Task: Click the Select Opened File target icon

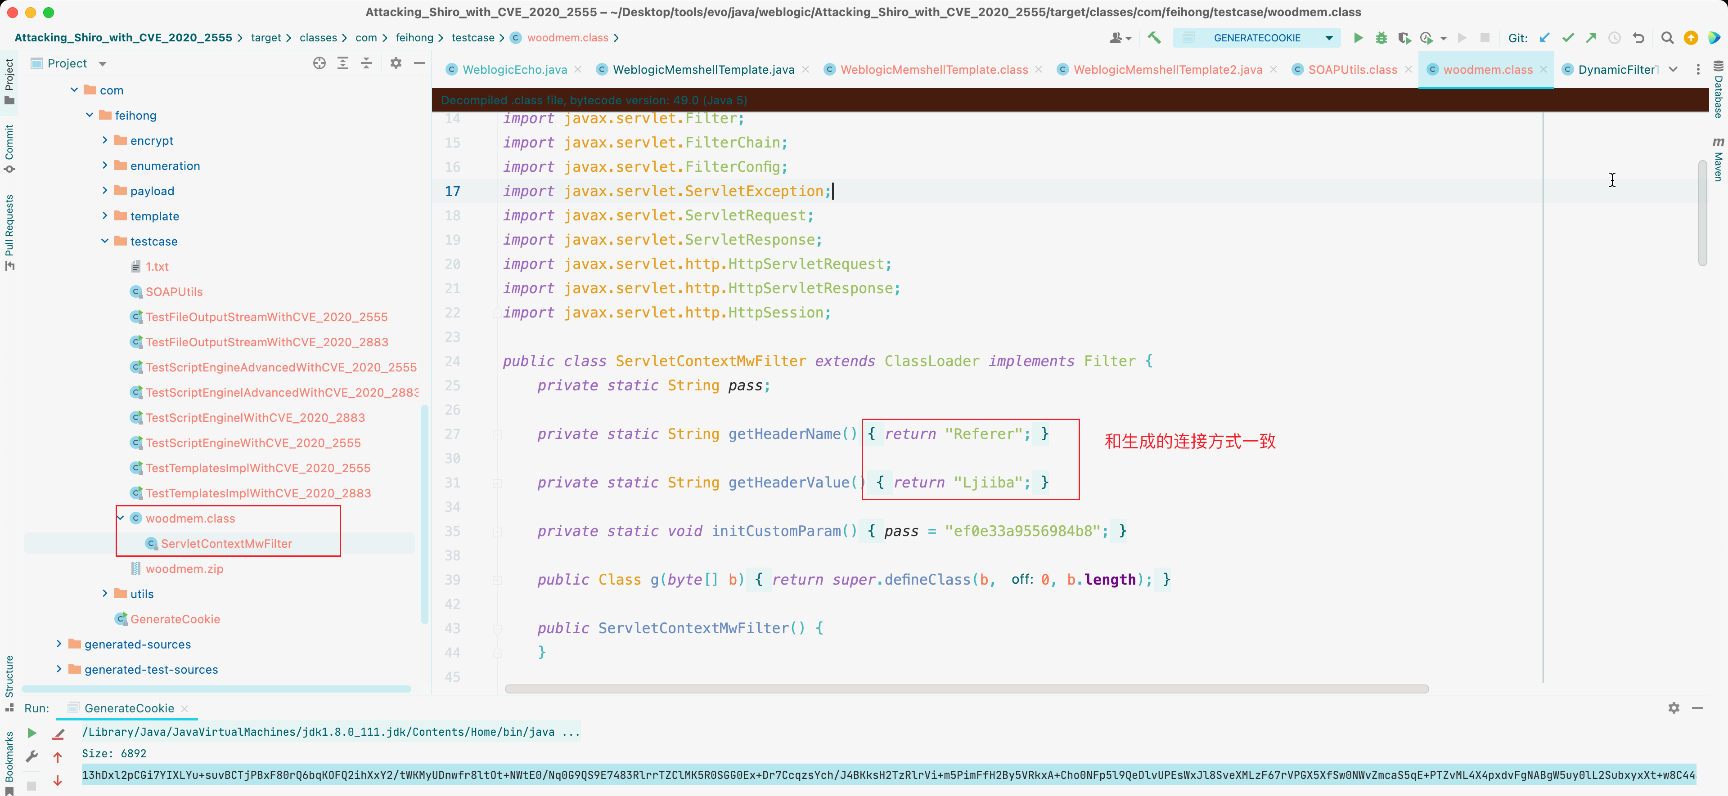Action: (x=319, y=63)
